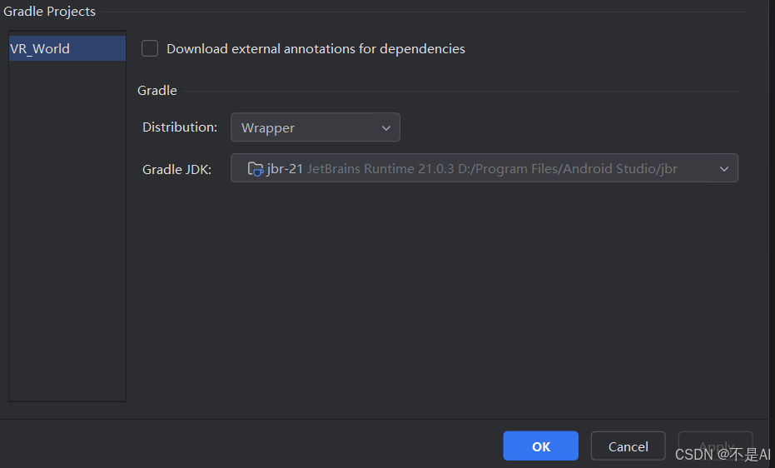Viewport: 775px width, 468px height.
Task: Open the Gradle JDK jbr-21 dropdown
Action: click(x=484, y=168)
